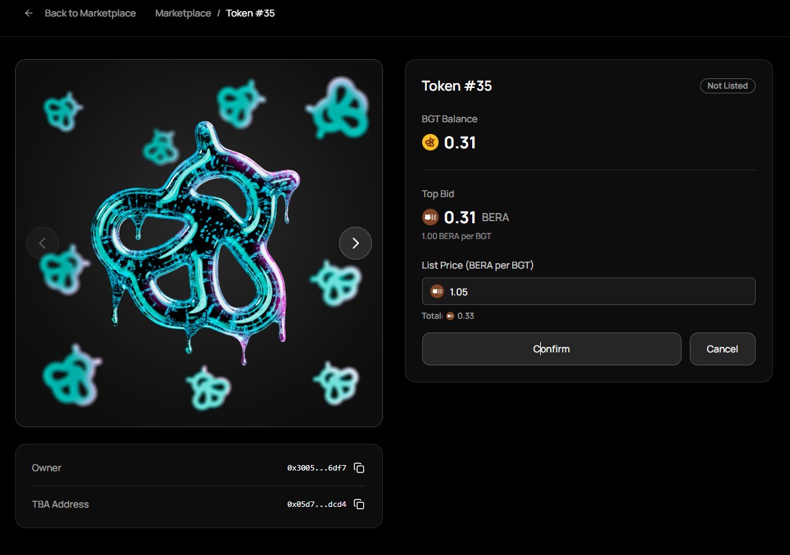Show the previous NFT image
Viewport: 790px width, 555px height.
pyautogui.click(x=43, y=242)
